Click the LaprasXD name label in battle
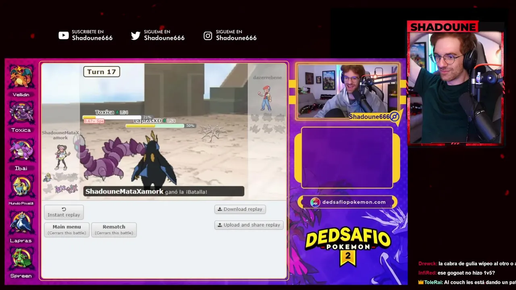516x290 pixels. coord(148,121)
